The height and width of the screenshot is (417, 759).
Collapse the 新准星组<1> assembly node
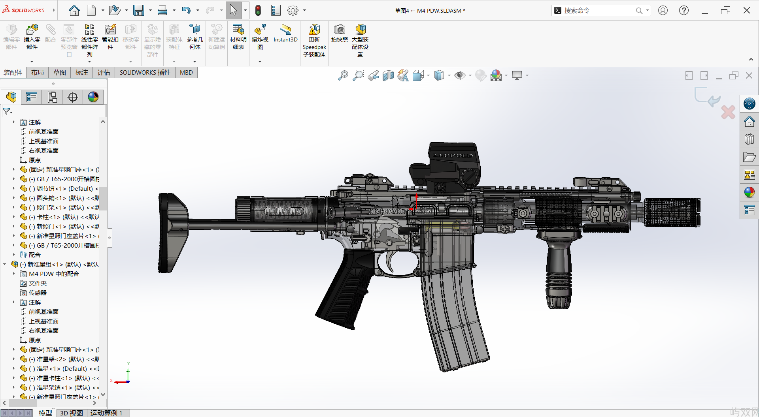[5, 264]
